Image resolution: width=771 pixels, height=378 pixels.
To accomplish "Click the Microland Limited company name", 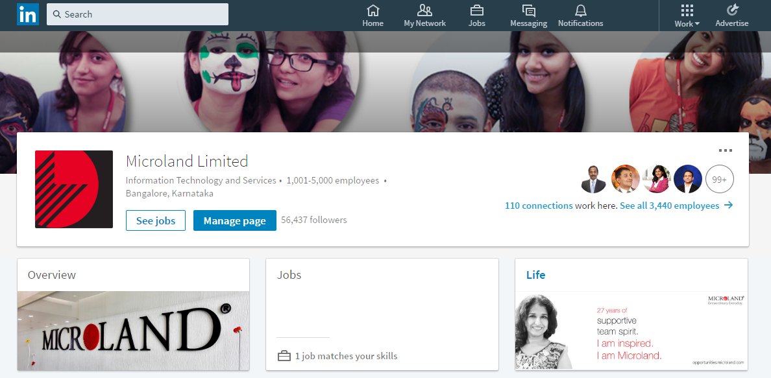I will pyautogui.click(x=187, y=161).
